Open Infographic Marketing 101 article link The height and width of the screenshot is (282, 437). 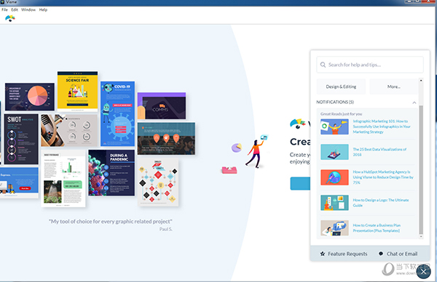pyautogui.click(x=382, y=126)
